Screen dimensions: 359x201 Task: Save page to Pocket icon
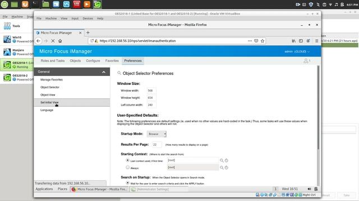[x=256, y=41]
